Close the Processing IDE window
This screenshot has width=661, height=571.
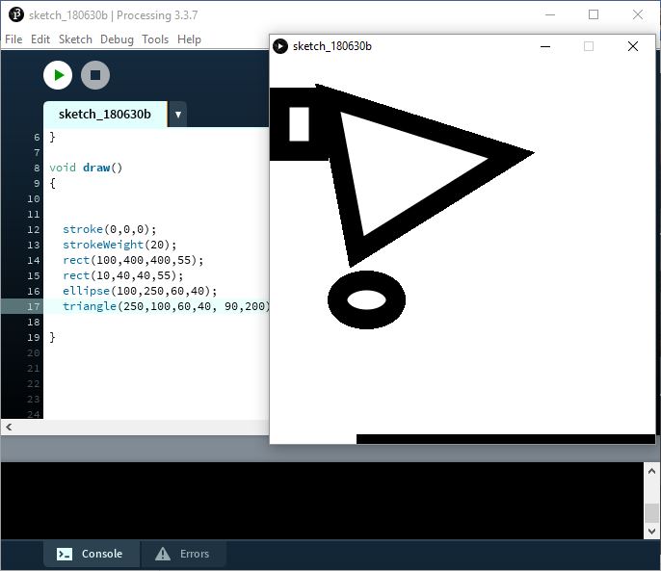tap(638, 14)
